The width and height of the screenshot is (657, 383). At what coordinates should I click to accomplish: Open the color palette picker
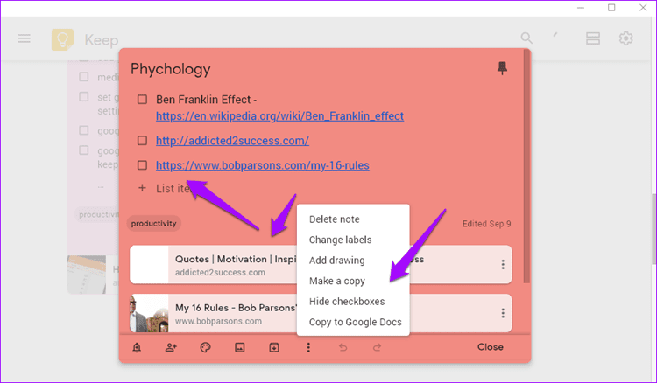click(205, 347)
